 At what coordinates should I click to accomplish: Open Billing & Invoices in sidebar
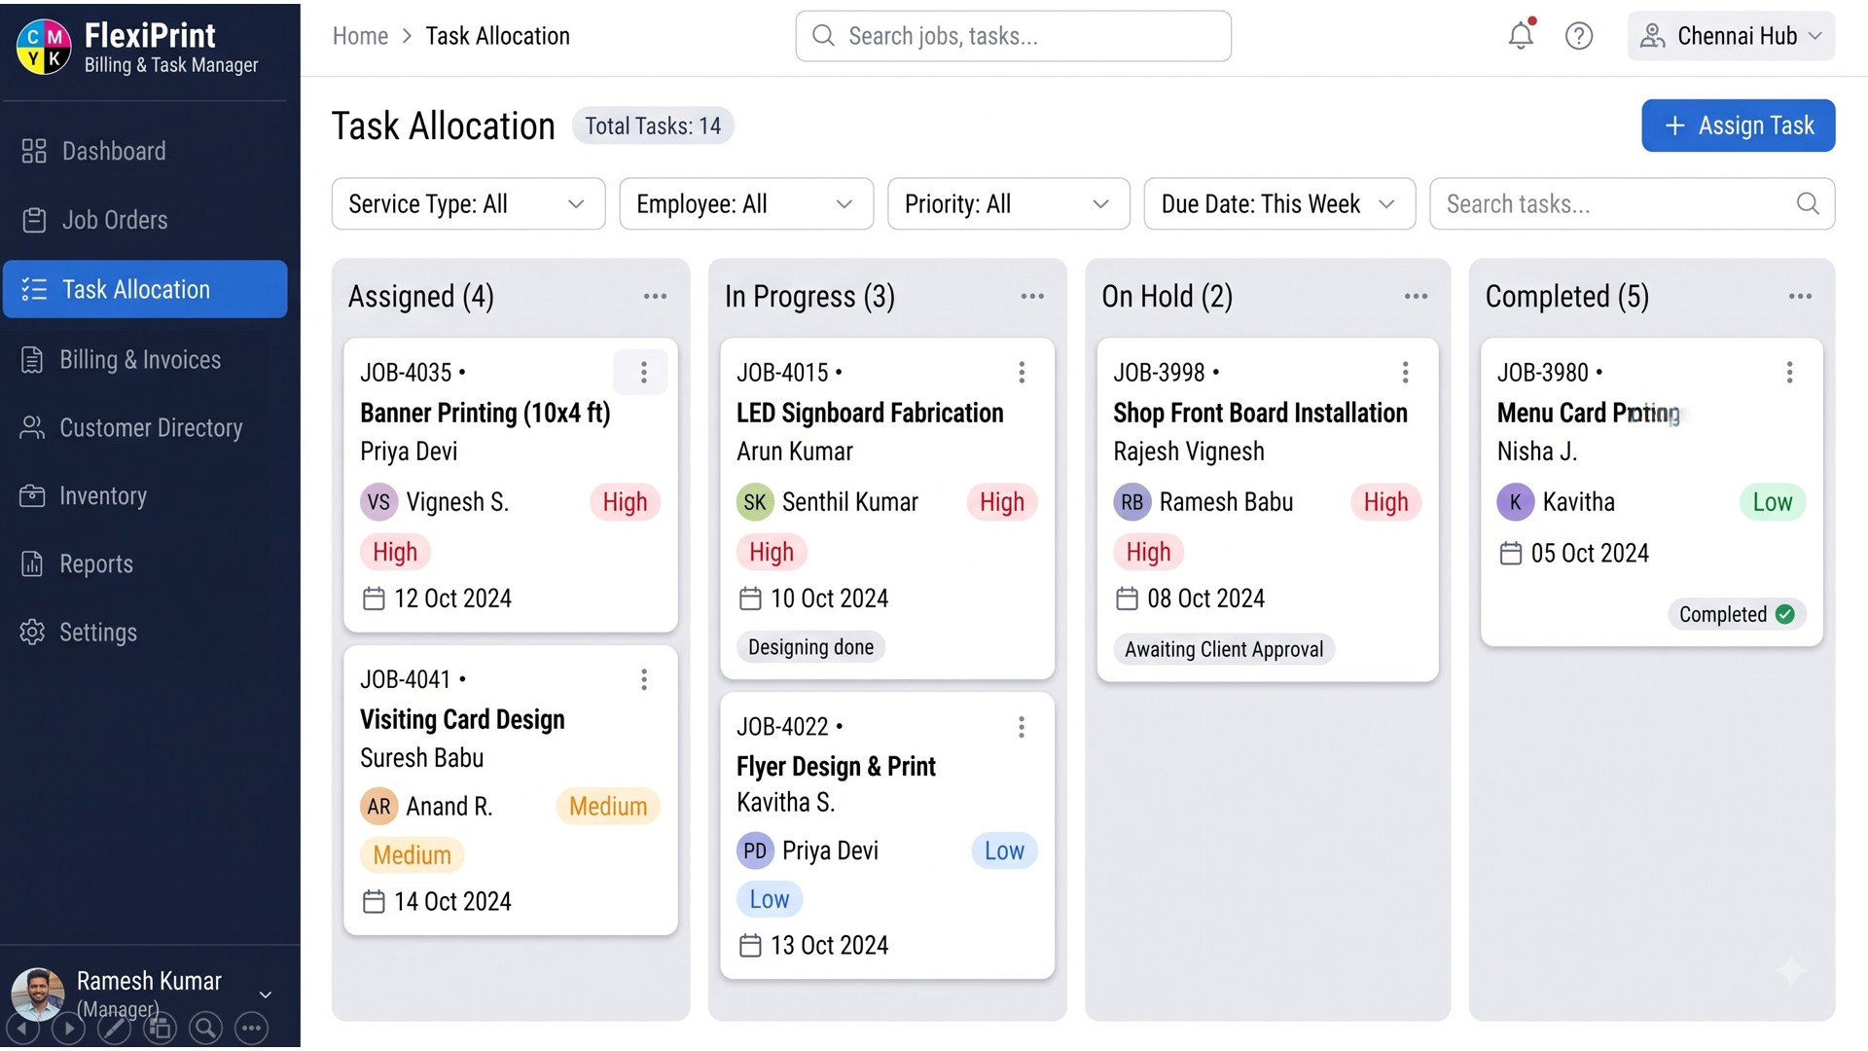click(x=145, y=360)
